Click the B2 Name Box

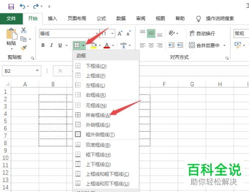pyautogui.click(x=21, y=71)
